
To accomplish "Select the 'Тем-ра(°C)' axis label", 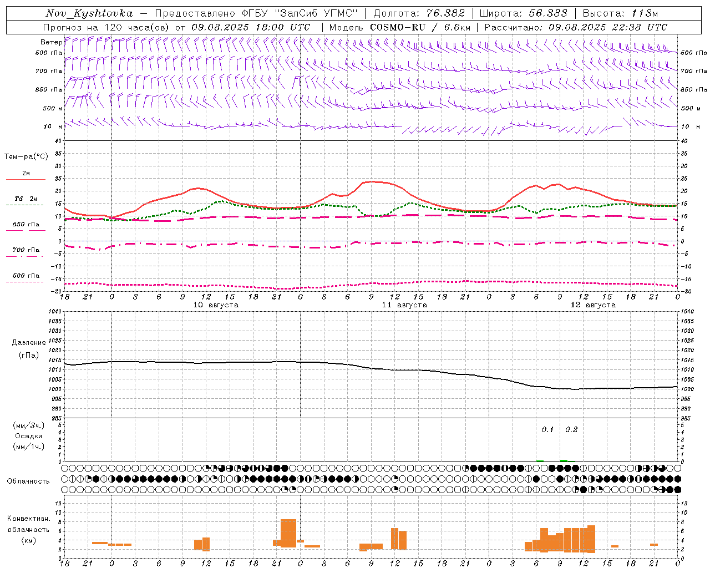I will pos(26,157).
